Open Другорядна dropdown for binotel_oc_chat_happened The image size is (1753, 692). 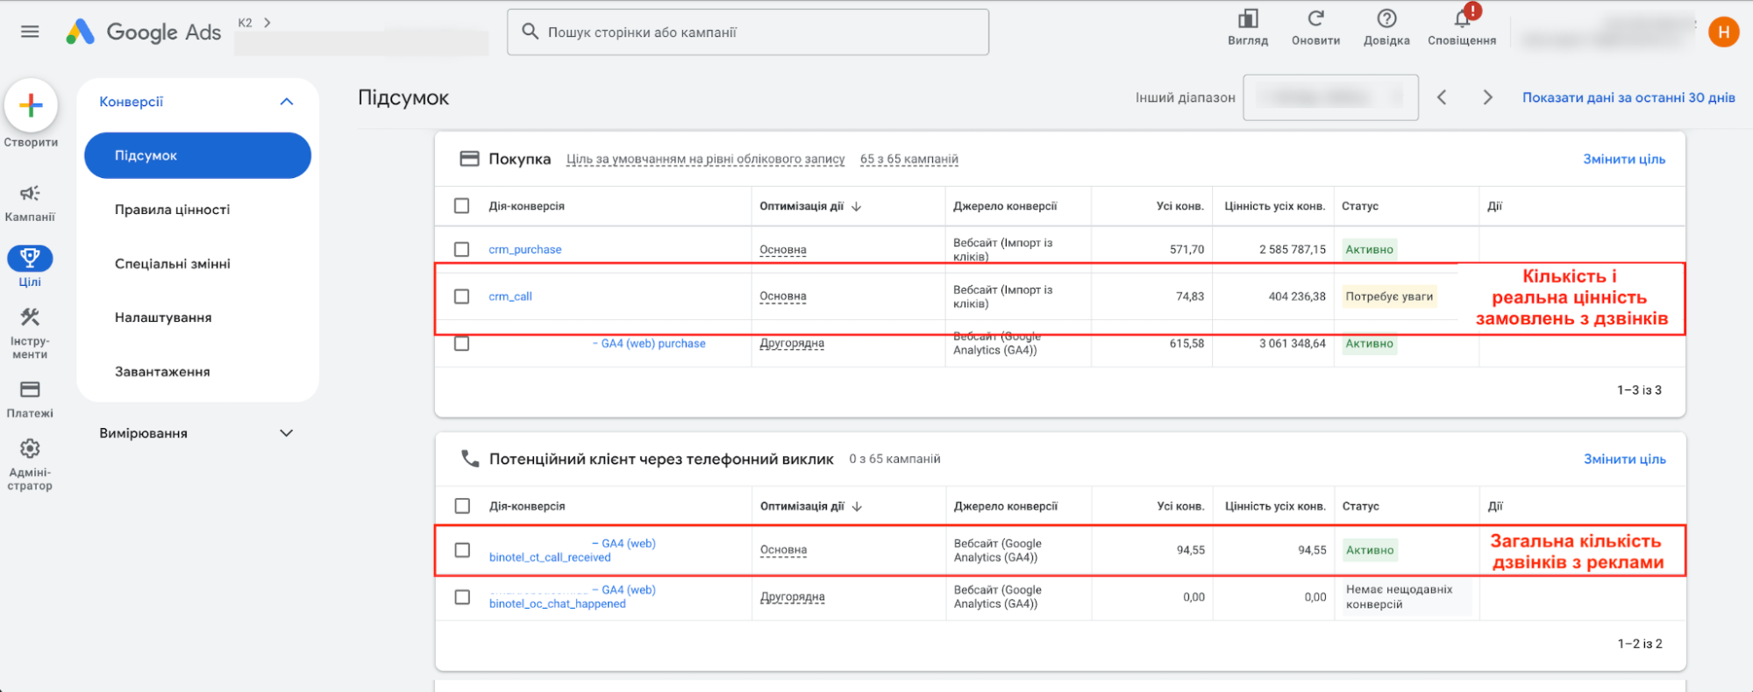point(793,597)
